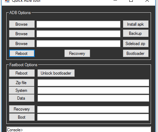
Task: Click the Browse button beside Backup
Action: (x=22, y=34)
